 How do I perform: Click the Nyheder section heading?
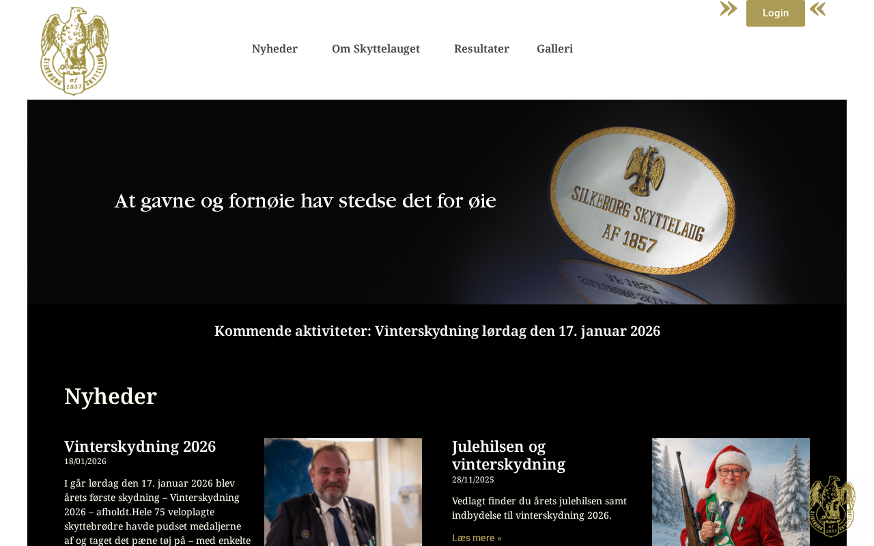tap(111, 397)
